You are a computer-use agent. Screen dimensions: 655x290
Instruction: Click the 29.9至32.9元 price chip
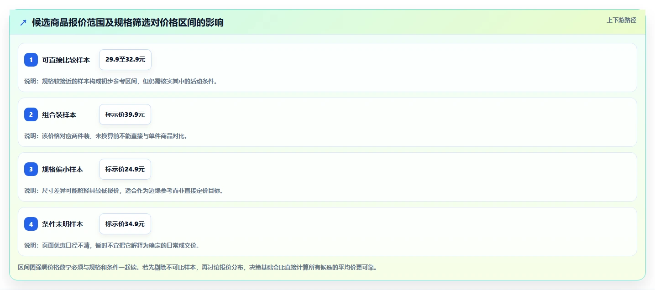pos(125,60)
